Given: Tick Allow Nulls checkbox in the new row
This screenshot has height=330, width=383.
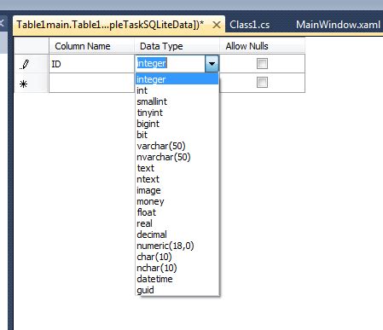Looking at the screenshot, I should coord(262,83).
